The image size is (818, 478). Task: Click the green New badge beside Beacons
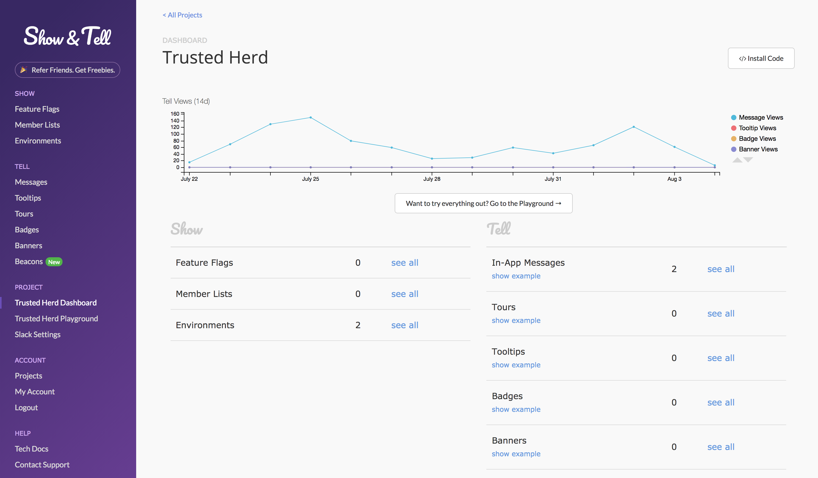click(x=54, y=262)
